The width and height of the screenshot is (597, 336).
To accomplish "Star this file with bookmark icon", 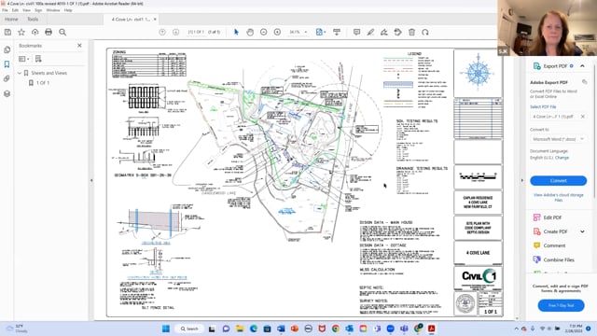I will (x=21, y=33).
